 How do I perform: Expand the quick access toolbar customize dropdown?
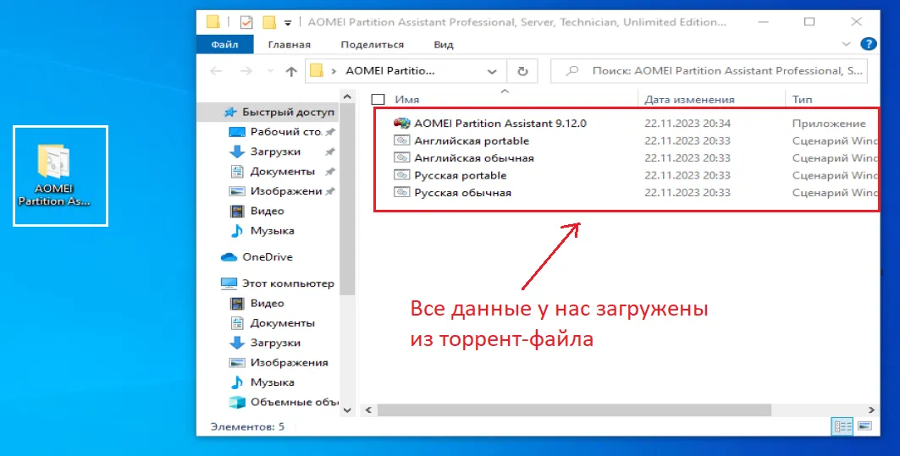click(288, 23)
